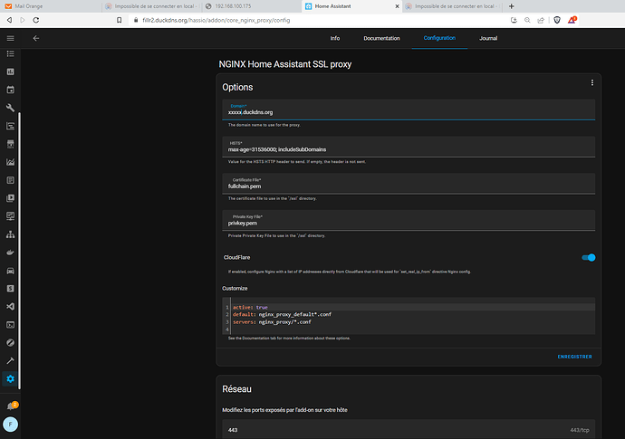The image size is (625, 439).
Task: Open the Settings gear in the sidebar
Action: [10, 379]
